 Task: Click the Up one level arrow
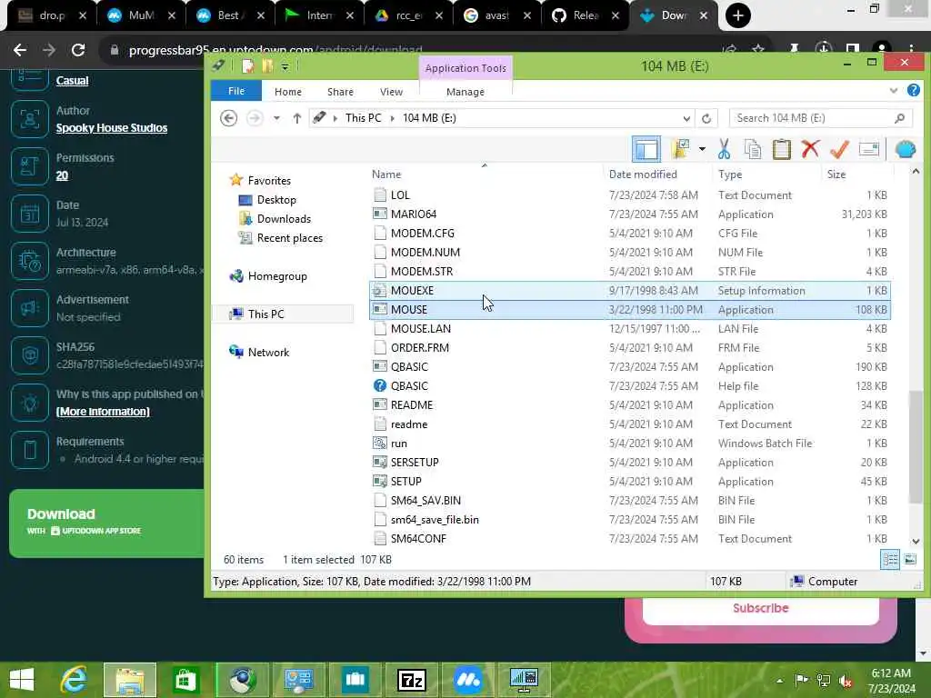(x=297, y=118)
